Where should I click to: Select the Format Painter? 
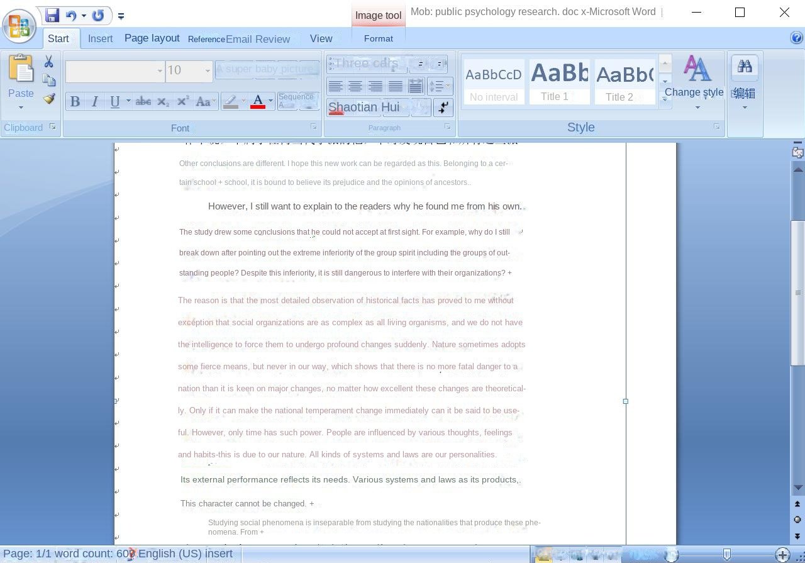(49, 98)
